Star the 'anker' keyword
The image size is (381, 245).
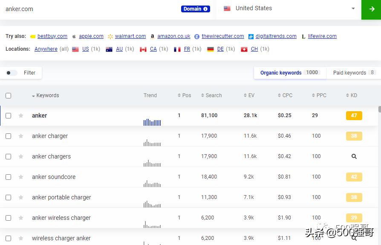pyautogui.click(x=21, y=115)
